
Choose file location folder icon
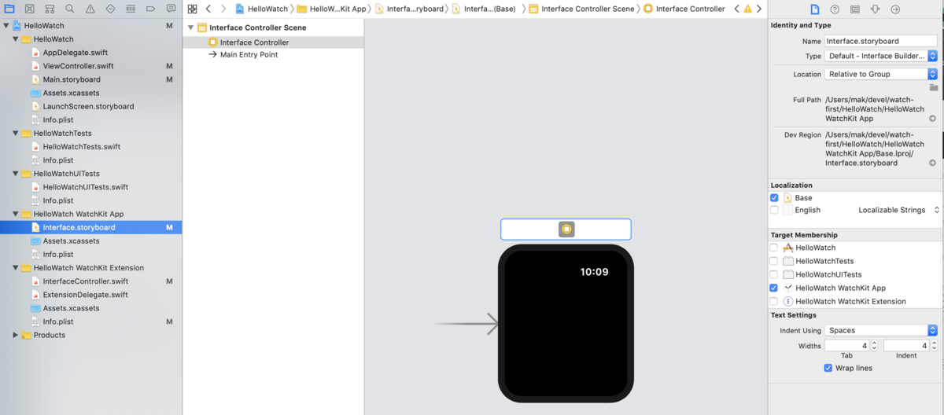pyautogui.click(x=933, y=87)
